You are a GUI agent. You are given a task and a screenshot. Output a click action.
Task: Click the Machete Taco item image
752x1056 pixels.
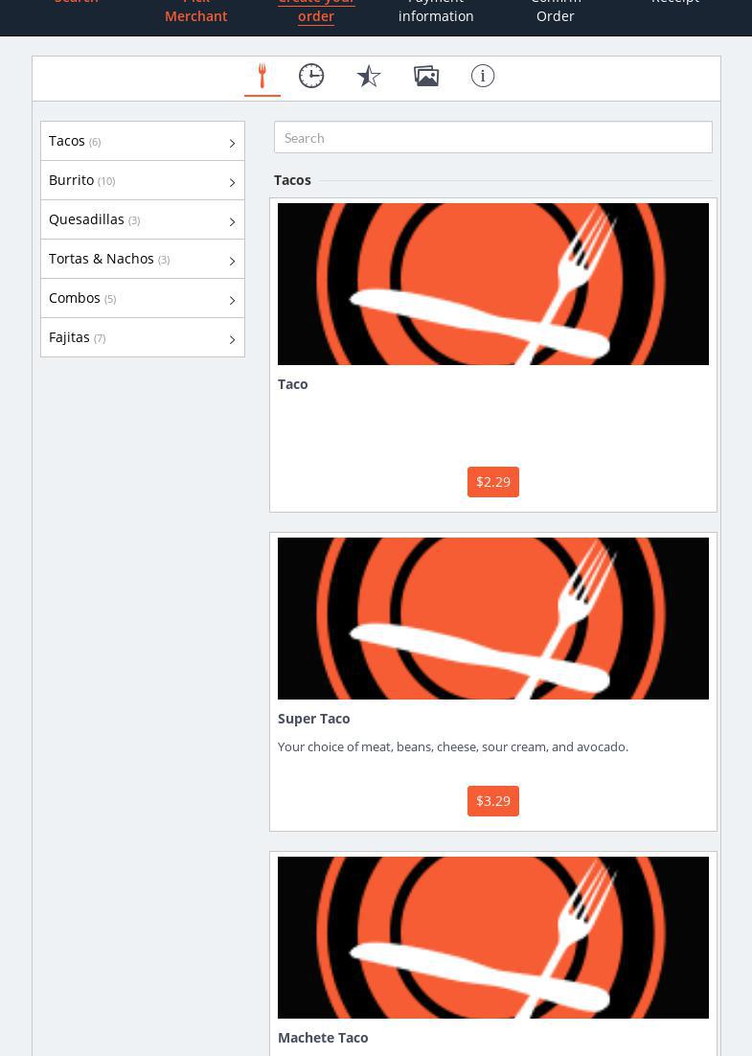coord(492,937)
